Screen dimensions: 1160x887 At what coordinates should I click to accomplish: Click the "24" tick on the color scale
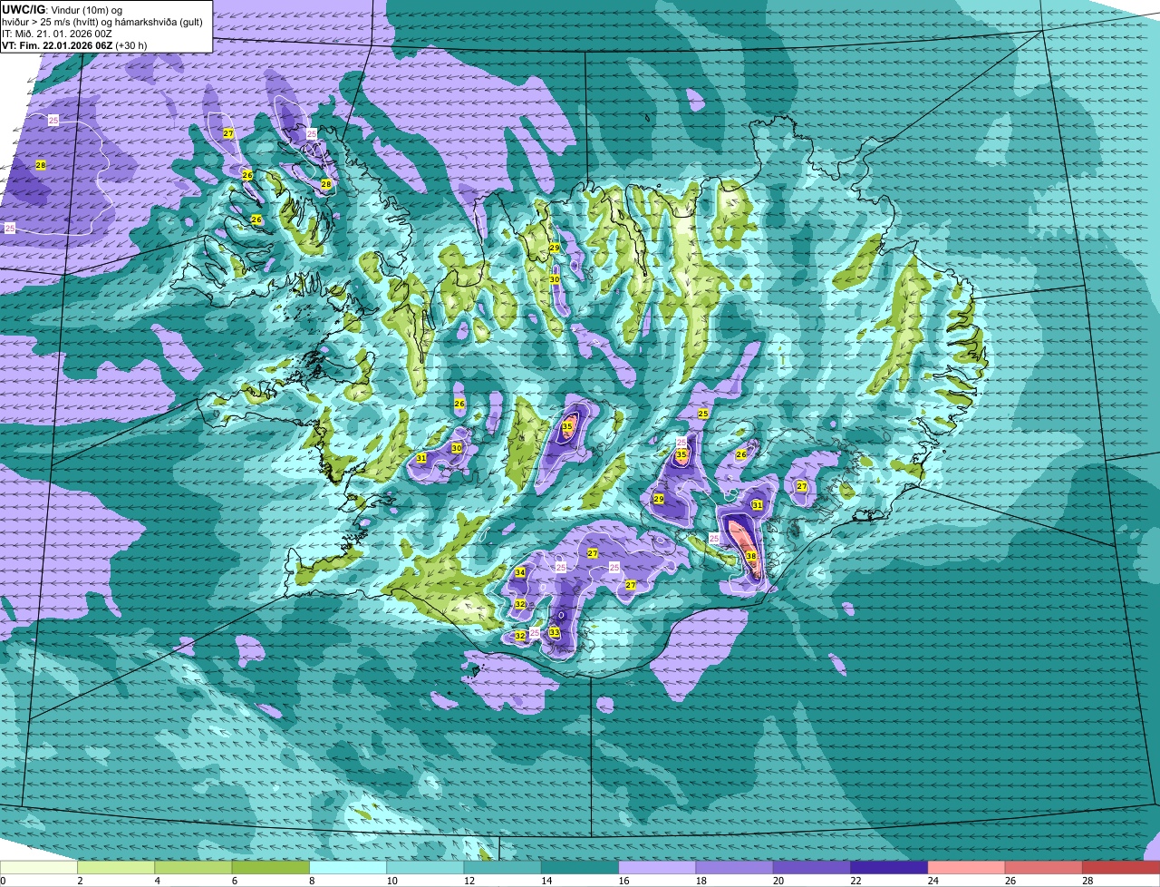point(934,881)
